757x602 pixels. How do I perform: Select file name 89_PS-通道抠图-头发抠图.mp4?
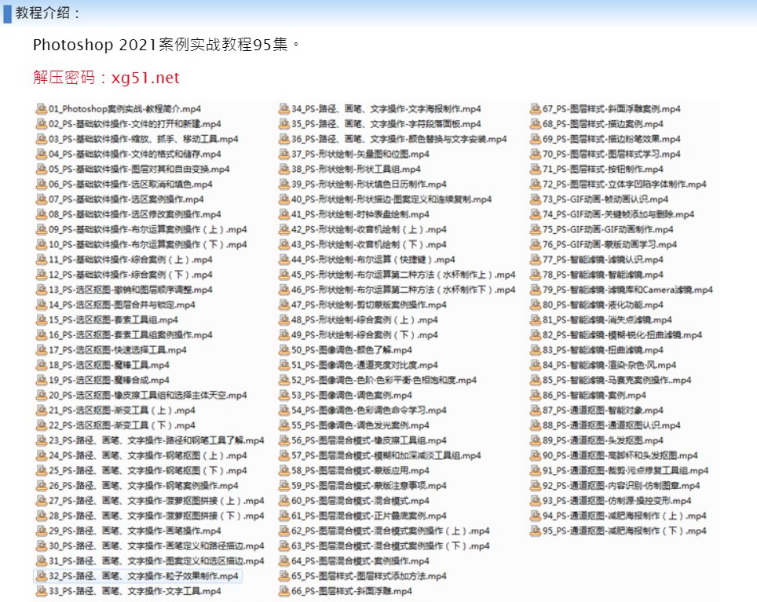(x=603, y=440)
